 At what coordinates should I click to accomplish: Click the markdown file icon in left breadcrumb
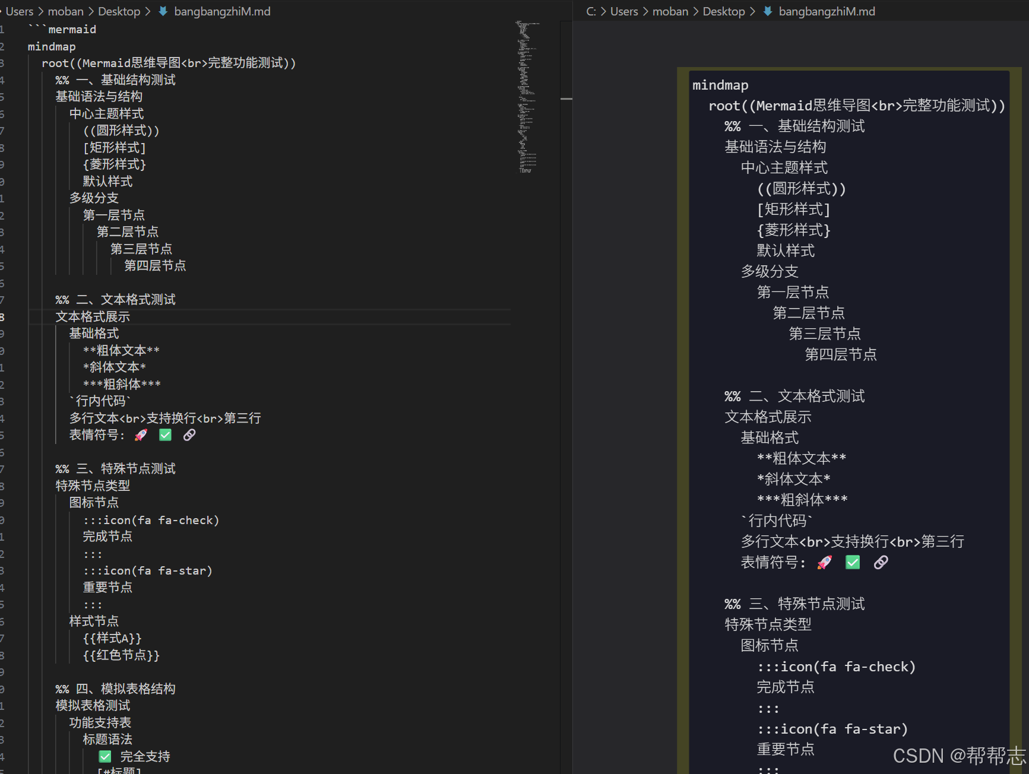pyautogui.click(x=163, y=11)
